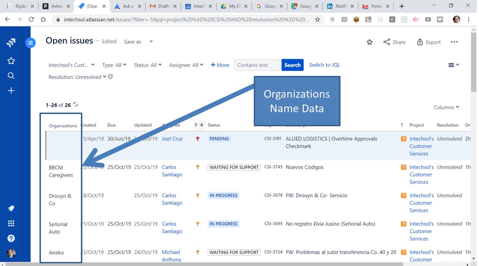
Task: Expand the Resolution: Unresolved dropdown
Action: [x=77, y=77]
